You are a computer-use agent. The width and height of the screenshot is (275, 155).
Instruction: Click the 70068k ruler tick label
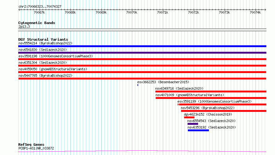pos(70,13)
